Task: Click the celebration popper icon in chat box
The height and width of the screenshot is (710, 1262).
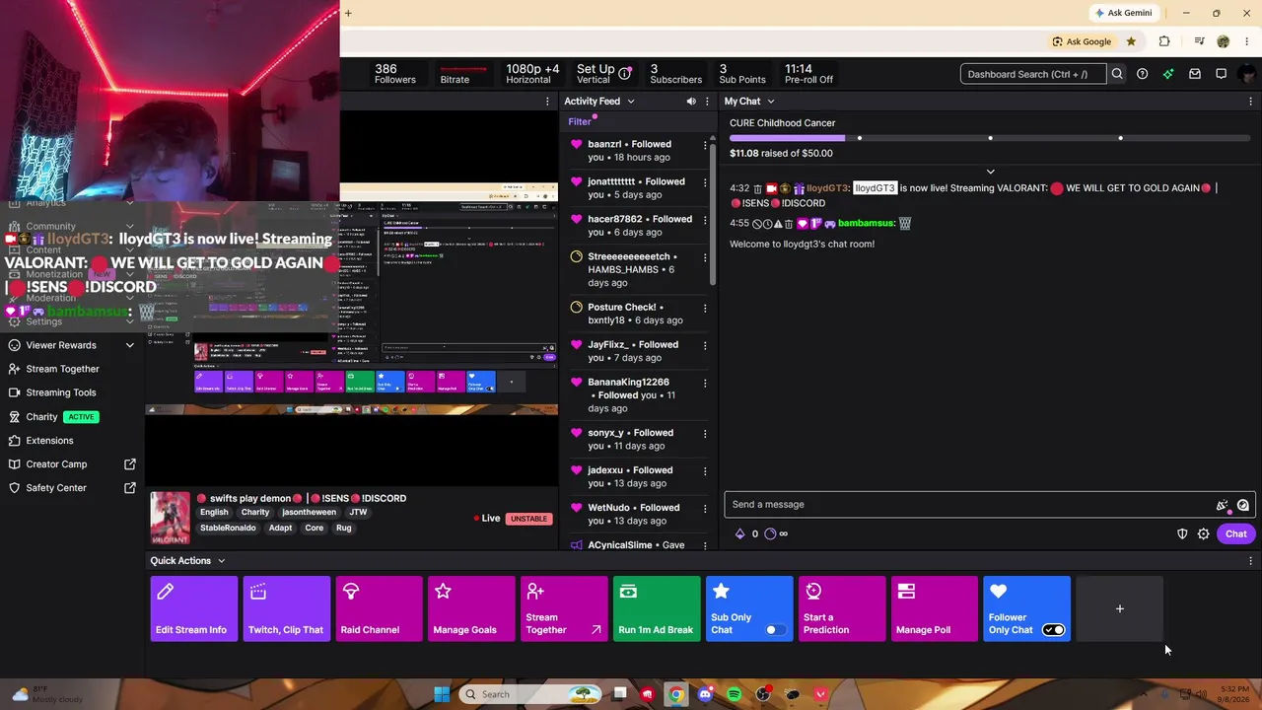Action: [x=1223, y=505]
